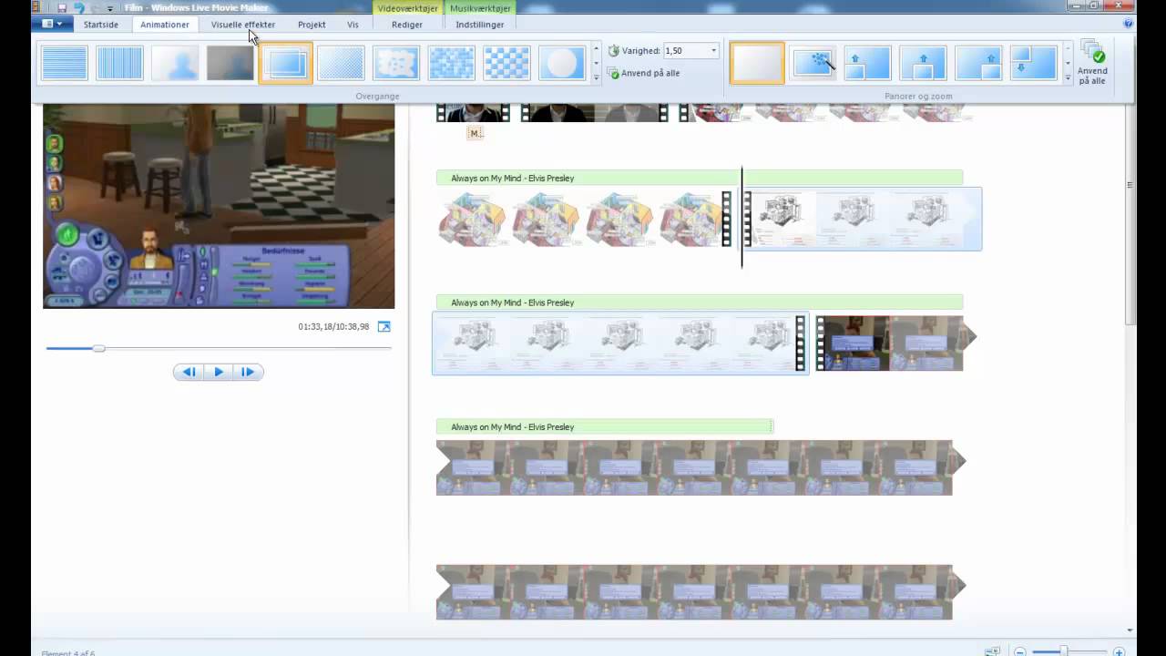Zoom out timeline with minus button
The height and width of the screenshot is (656, 1166).
[1020, 651]
